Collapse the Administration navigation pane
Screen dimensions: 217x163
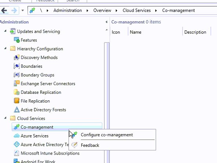point(106,22)
